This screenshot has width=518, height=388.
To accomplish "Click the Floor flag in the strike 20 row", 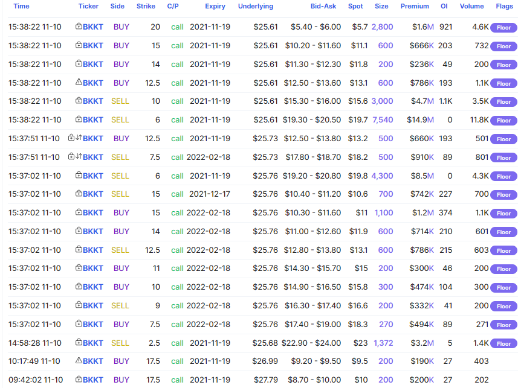I will coord(503,28).
